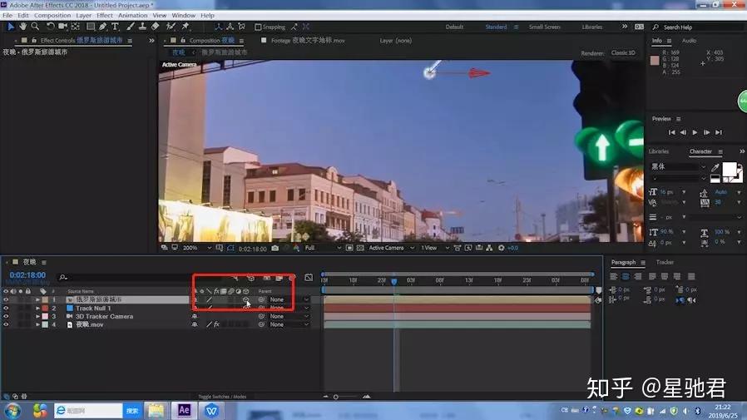Open the Active Camera view dropdown
The width and height of the screenshot is (747, 420).
[389, 248]
